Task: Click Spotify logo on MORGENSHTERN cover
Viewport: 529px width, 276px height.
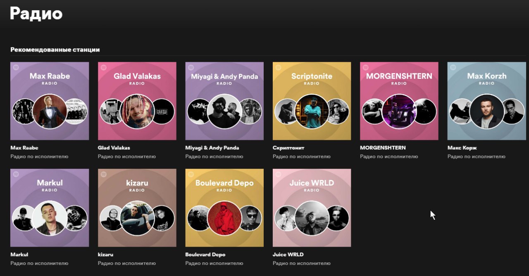Action: point(365,67)
